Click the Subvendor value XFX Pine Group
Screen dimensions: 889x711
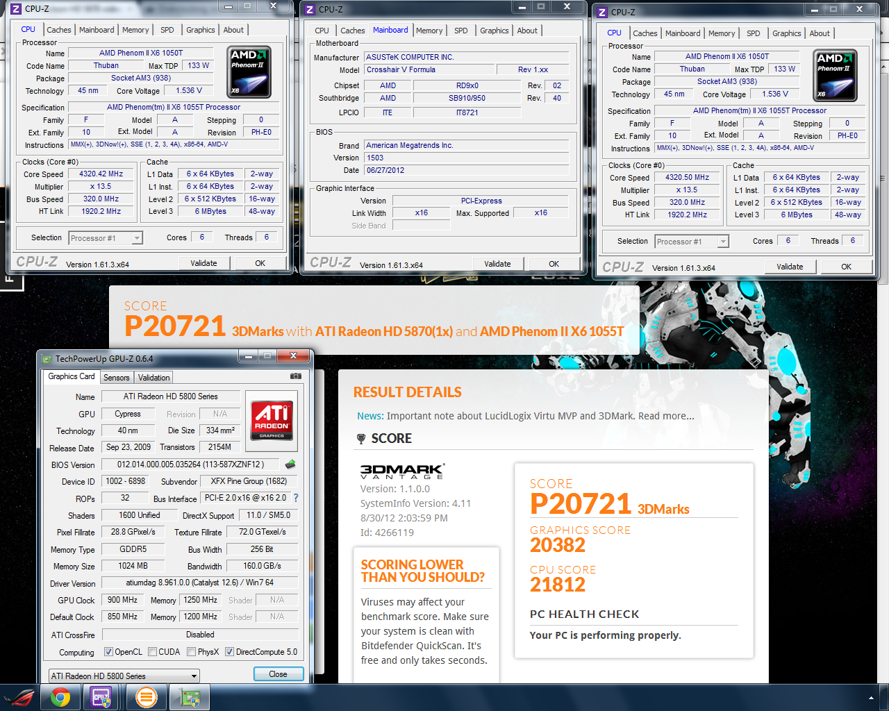249,481
